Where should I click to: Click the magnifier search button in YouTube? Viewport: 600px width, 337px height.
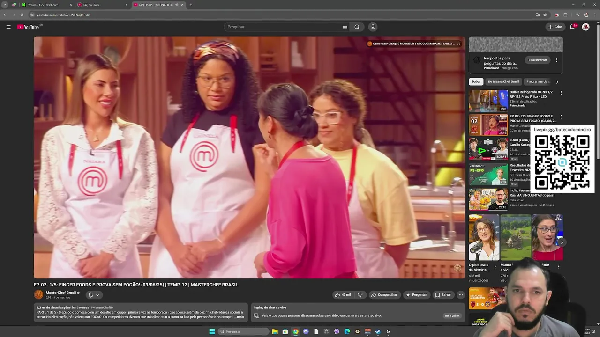[357, 27]
